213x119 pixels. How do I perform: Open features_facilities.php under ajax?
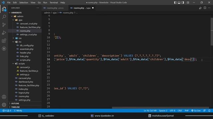30,27
